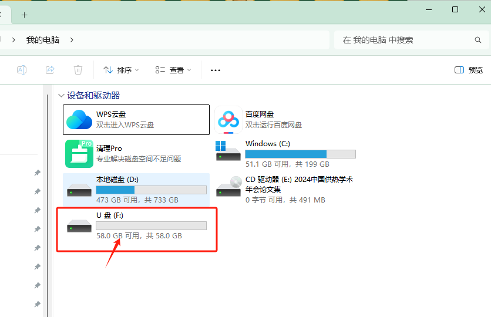Image resolution: width=491 pixels, height=317 pixels.
Task: Expand the chevron after 我的电脑 in address bar
Action: tap(72, 40)
